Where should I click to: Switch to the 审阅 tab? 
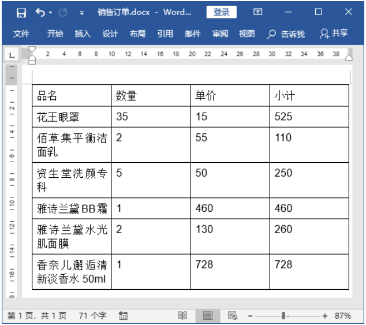coord(220,33)
